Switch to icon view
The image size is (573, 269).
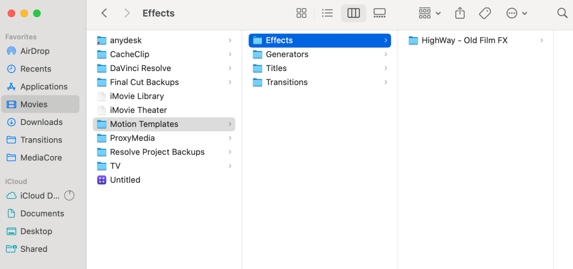click(x=301, y=13)
